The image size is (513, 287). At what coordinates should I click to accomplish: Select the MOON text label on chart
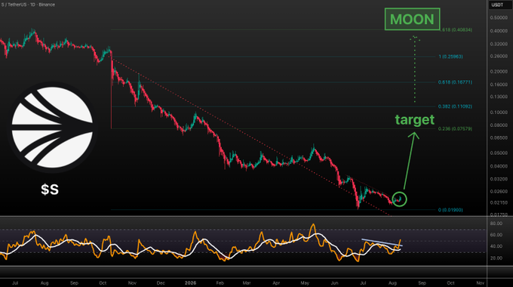412,19
